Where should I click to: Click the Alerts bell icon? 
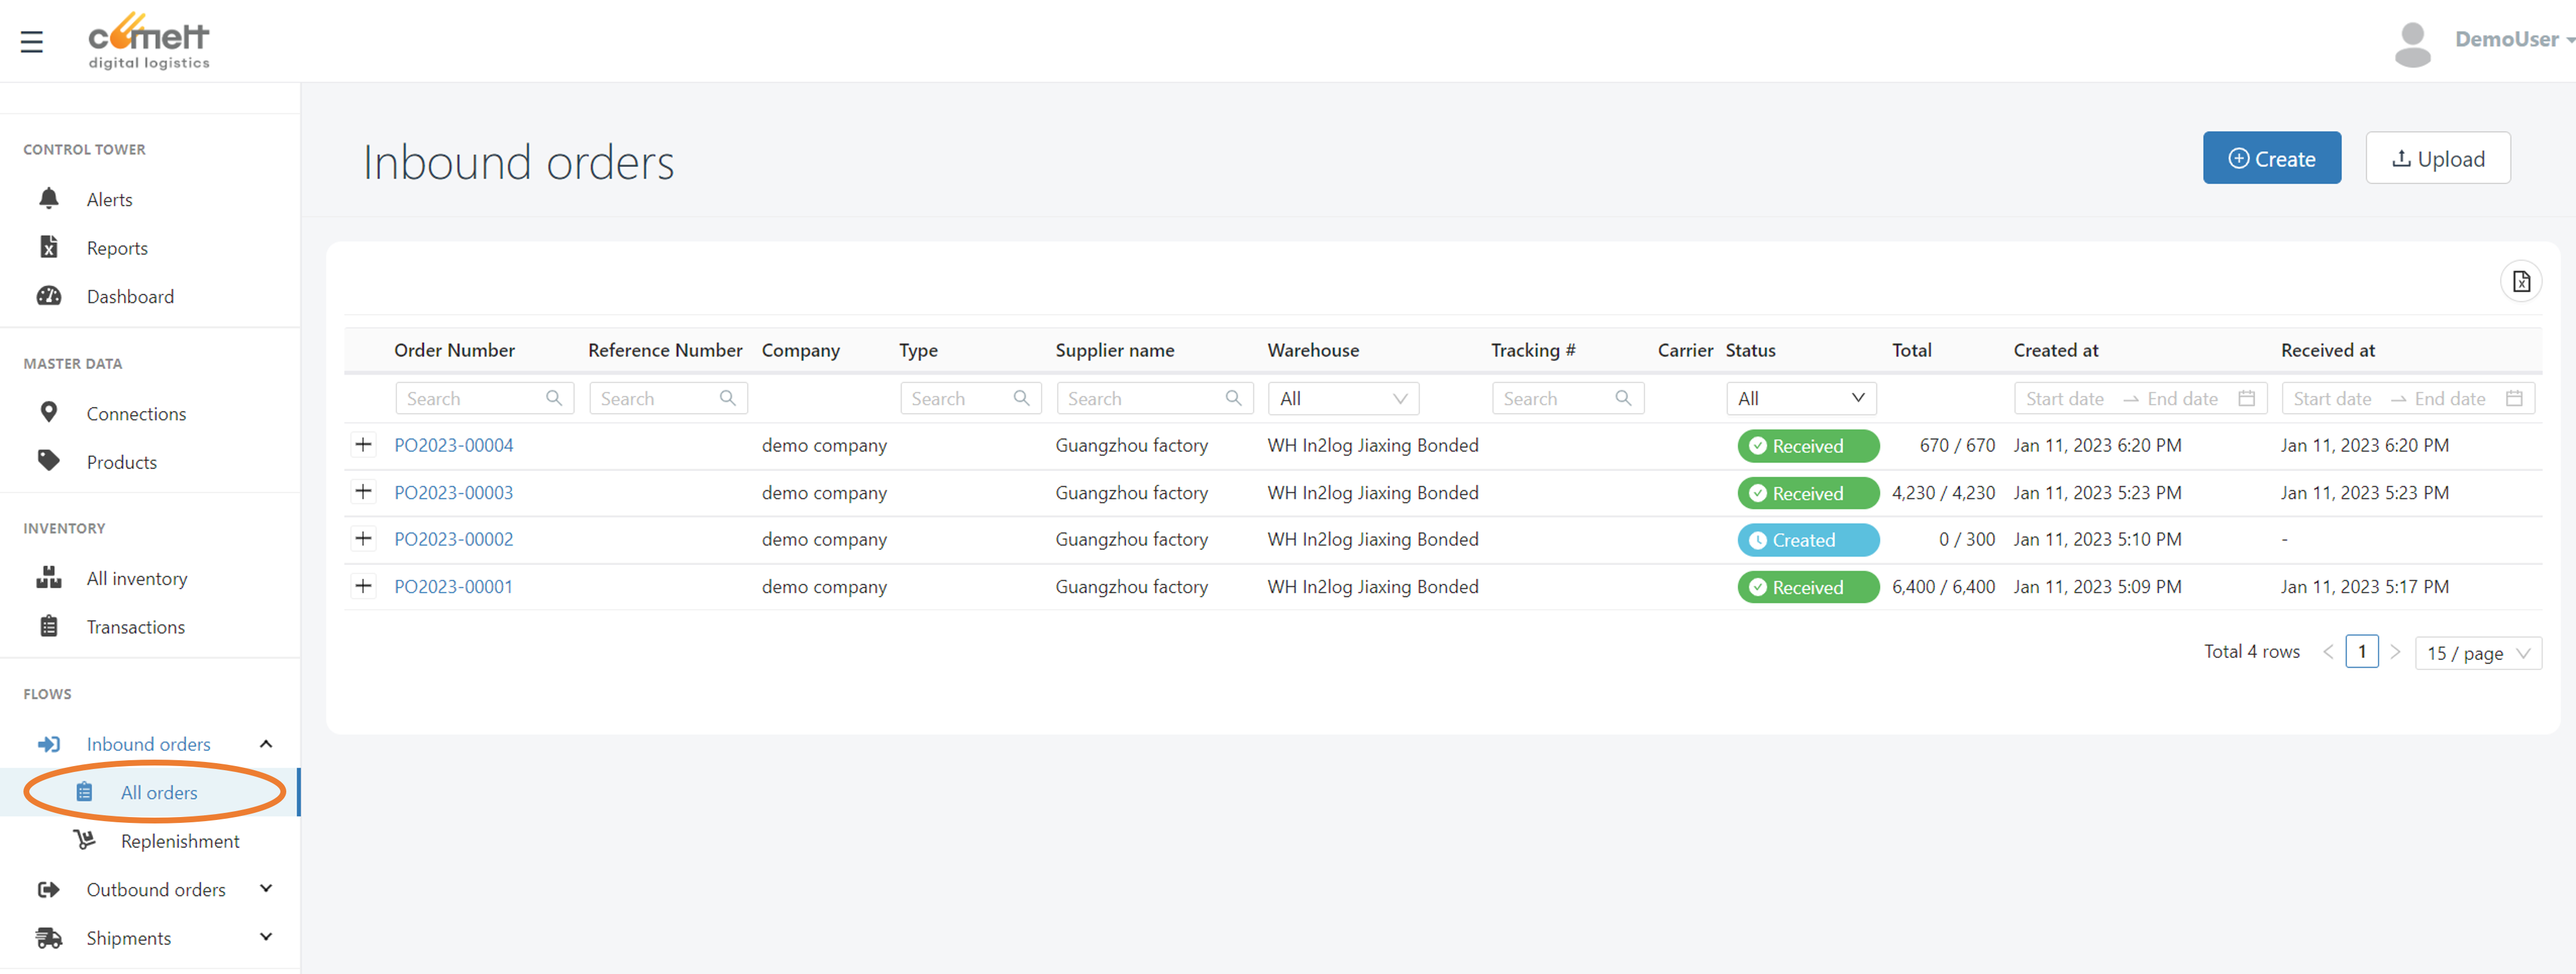(x=48, y=198)
